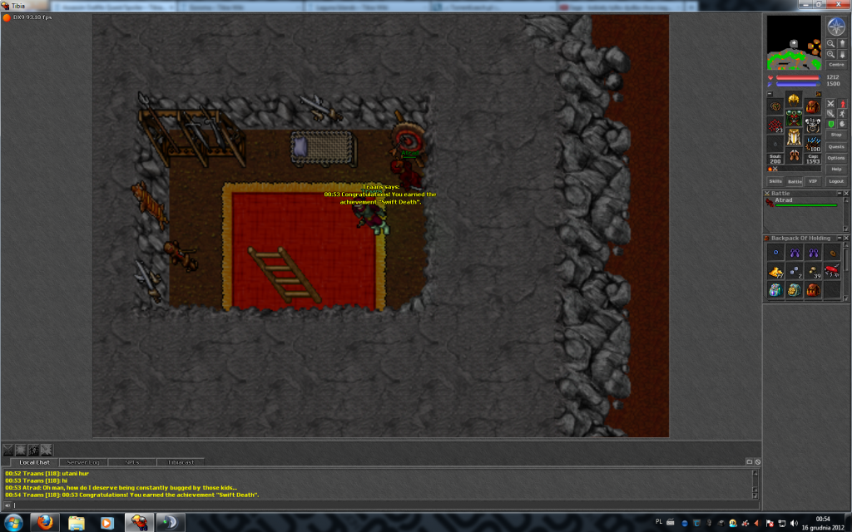Image resolution: width=852 pixels, height=532 pixels.
Task: Select the green demon armor slot
Action: click(794, 118)
